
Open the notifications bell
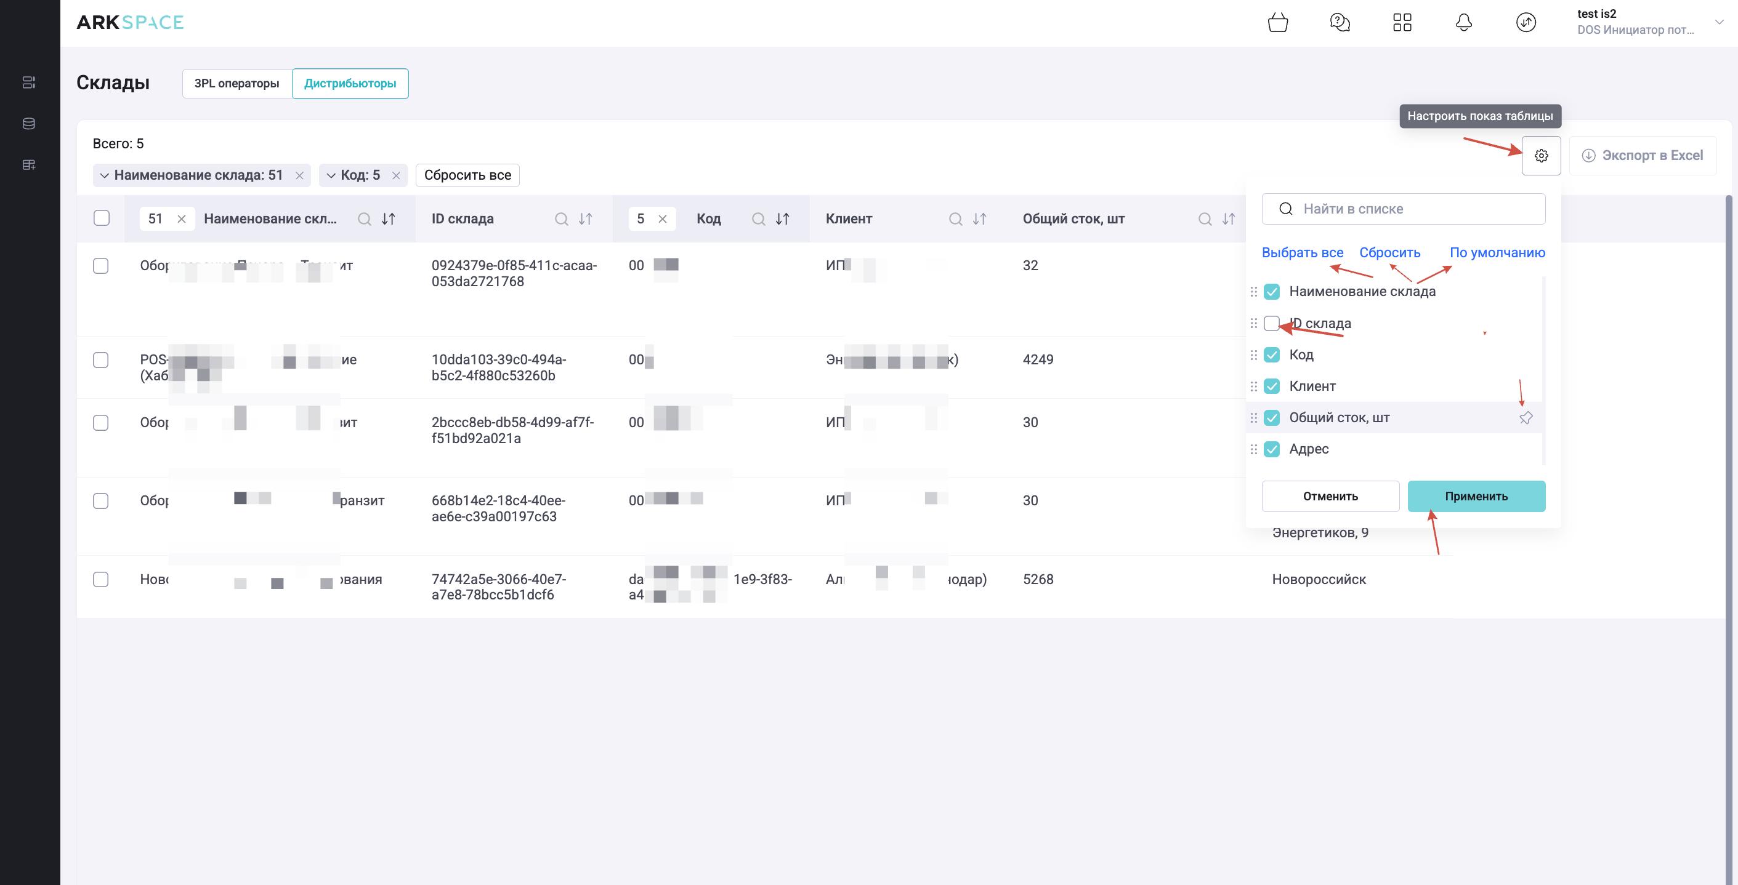1463,23
